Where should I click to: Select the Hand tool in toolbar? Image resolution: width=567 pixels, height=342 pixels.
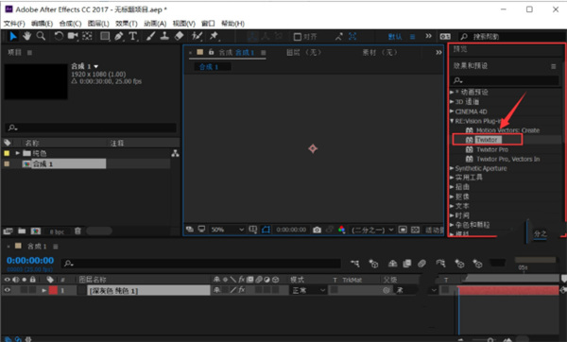pos(26,36)
